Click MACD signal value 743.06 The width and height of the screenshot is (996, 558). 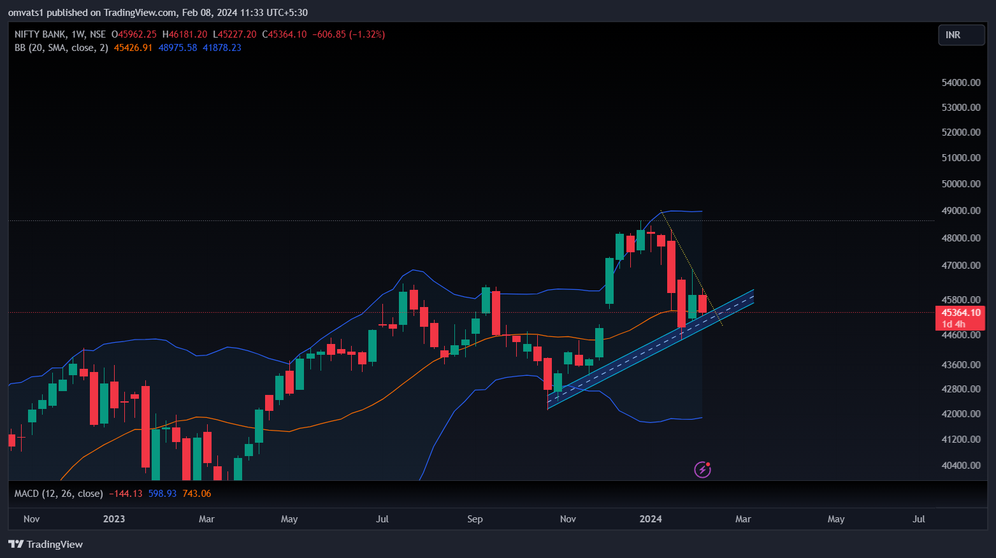(x=196, y=494)
